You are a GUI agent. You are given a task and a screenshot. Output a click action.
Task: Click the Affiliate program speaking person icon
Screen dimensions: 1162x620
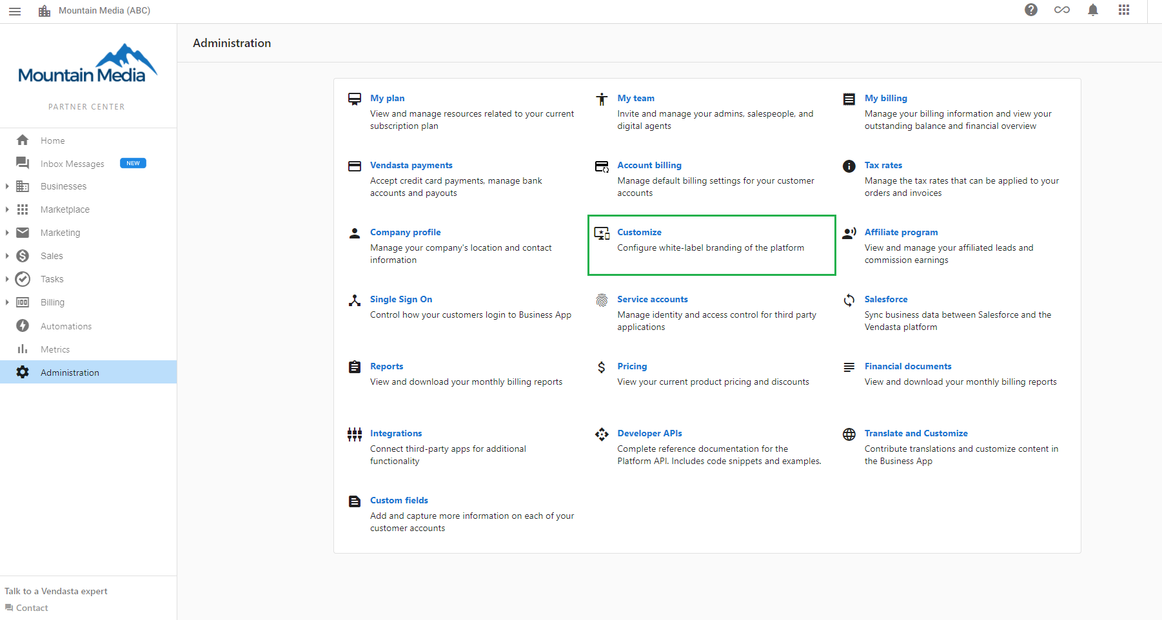pos(849,233)
